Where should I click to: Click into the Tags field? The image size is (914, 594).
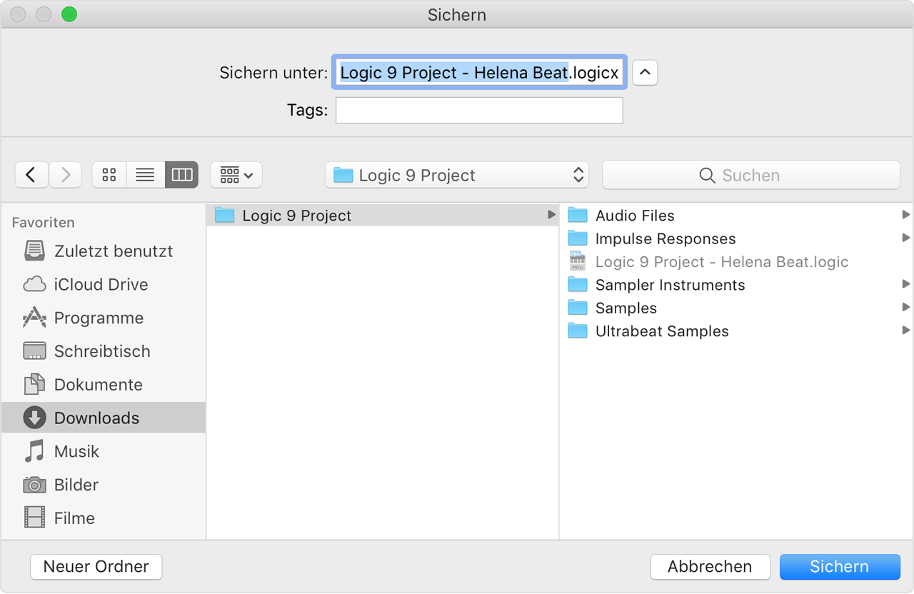(479, 111)
